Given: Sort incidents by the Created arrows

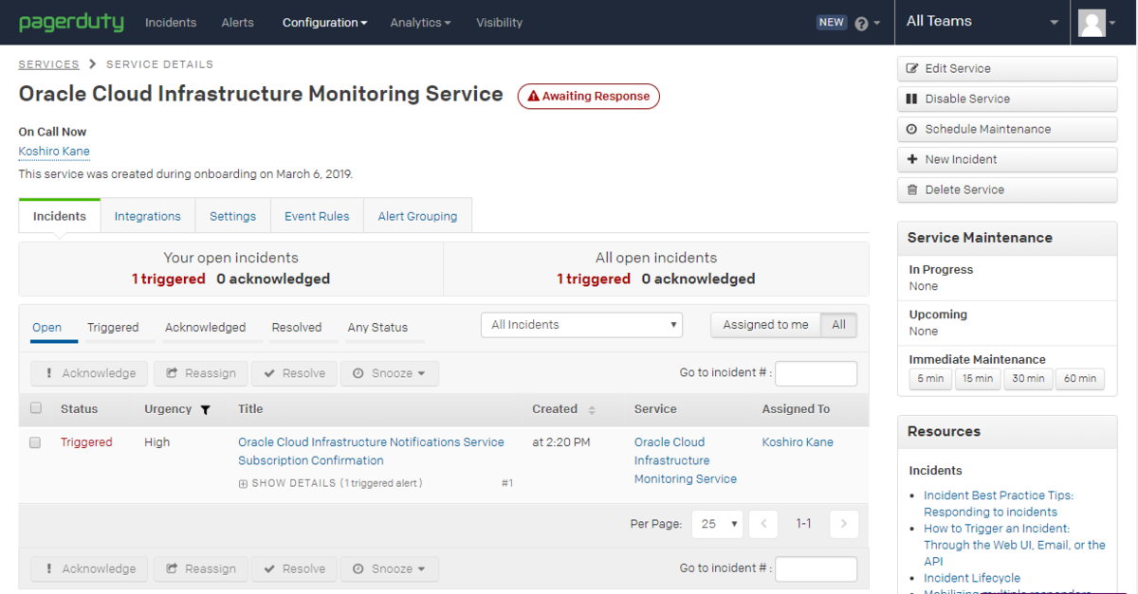Looking at the screenshot, I should click(x=592, y=410).
